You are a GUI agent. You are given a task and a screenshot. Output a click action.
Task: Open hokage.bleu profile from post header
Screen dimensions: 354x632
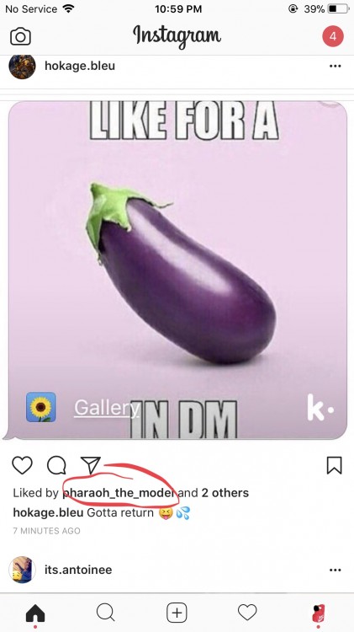[80, 66]
